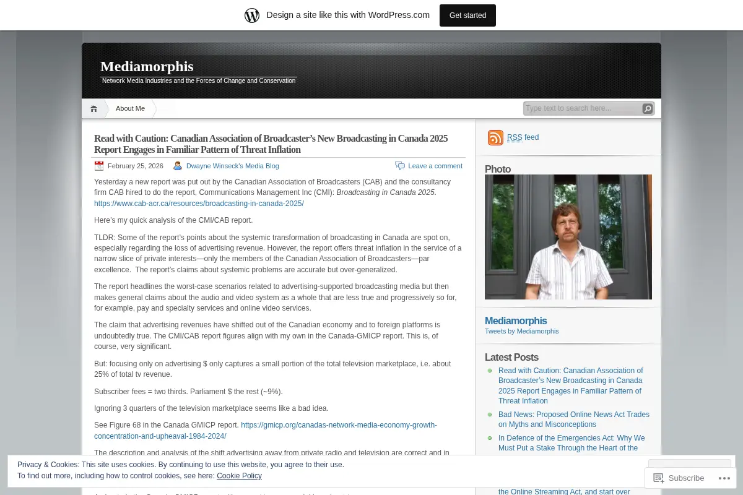Click the Subscribe button
This screenshot has width=743, height=495.
coord(679,478)
